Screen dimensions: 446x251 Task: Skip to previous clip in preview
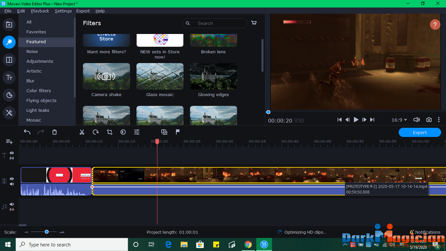click(340, 120)
